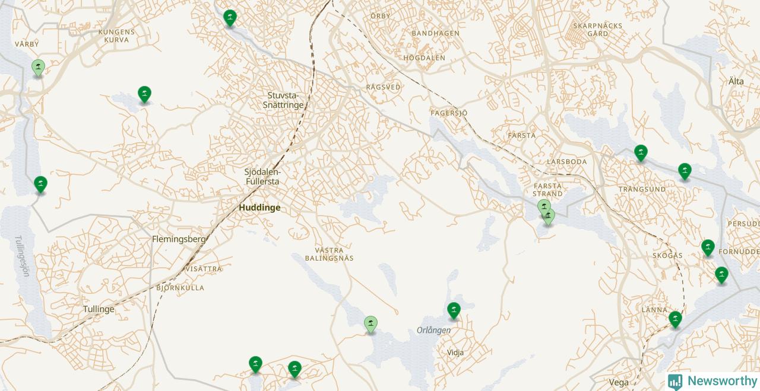The height and width of the screenshot is (391, 760).
Task: Open the beach marker at Länna
Action: pos(675,319)
